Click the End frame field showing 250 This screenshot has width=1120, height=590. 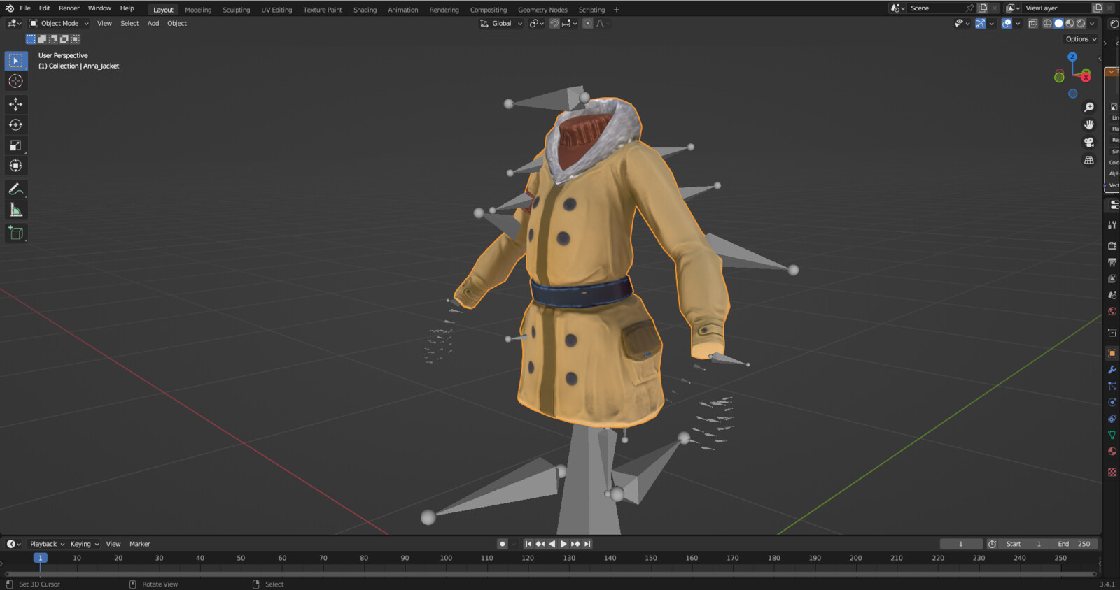pos(1074,544)
